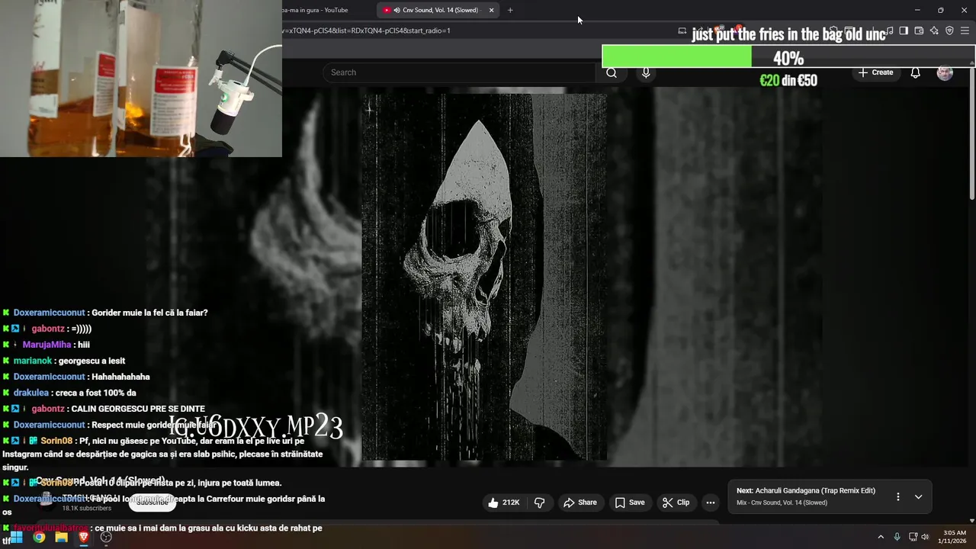Open the media control music note icon
976x549 pixels.
888,30
